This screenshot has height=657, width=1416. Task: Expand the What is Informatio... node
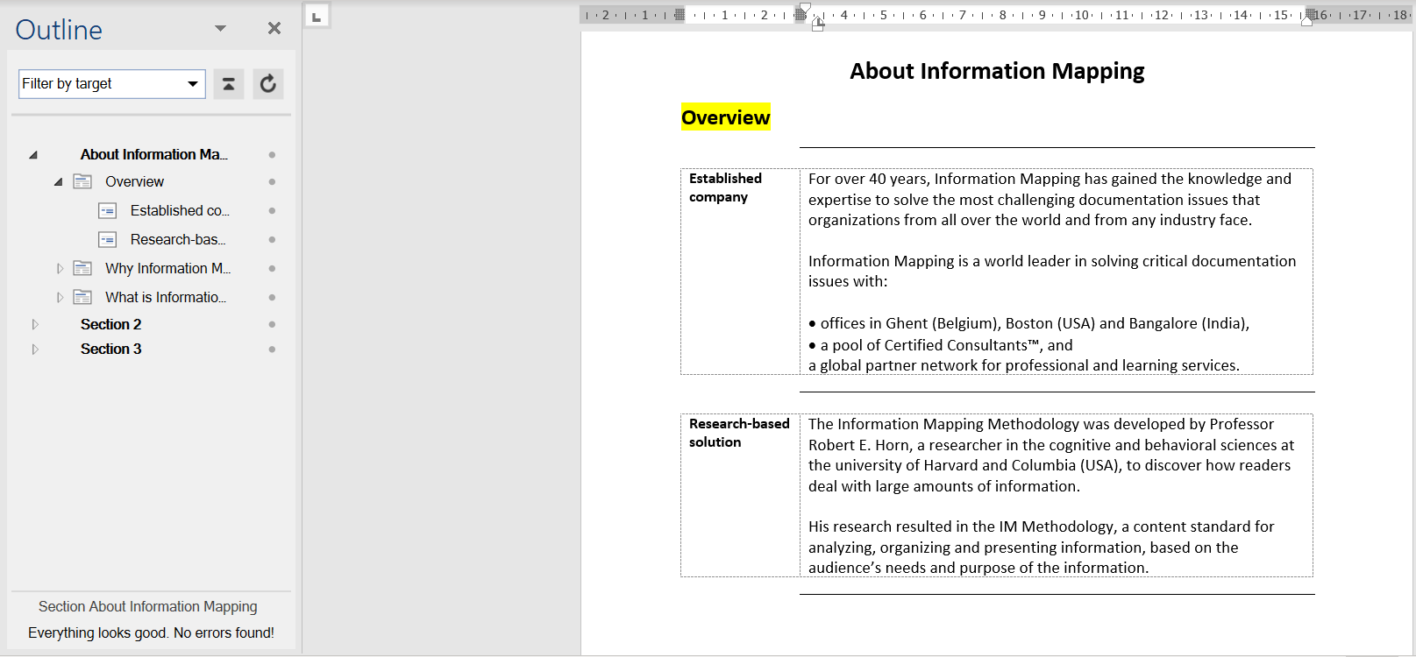[x=60, y=298]
